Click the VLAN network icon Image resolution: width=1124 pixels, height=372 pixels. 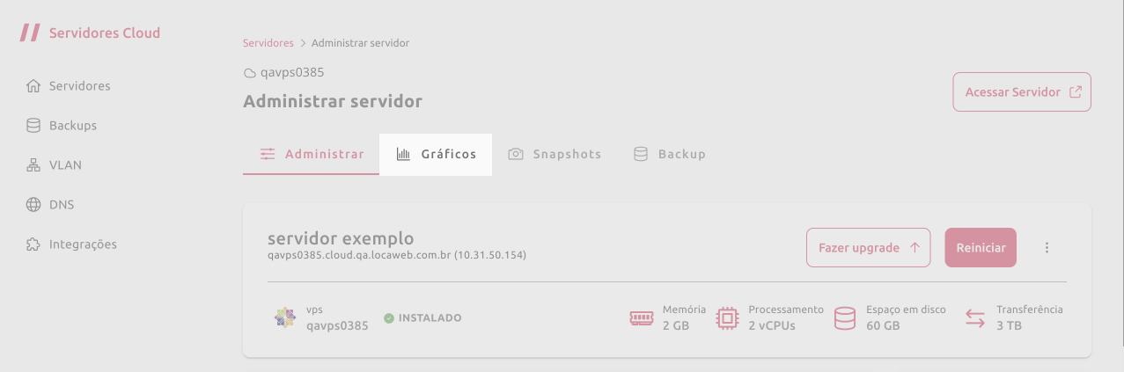coord(33,165)
